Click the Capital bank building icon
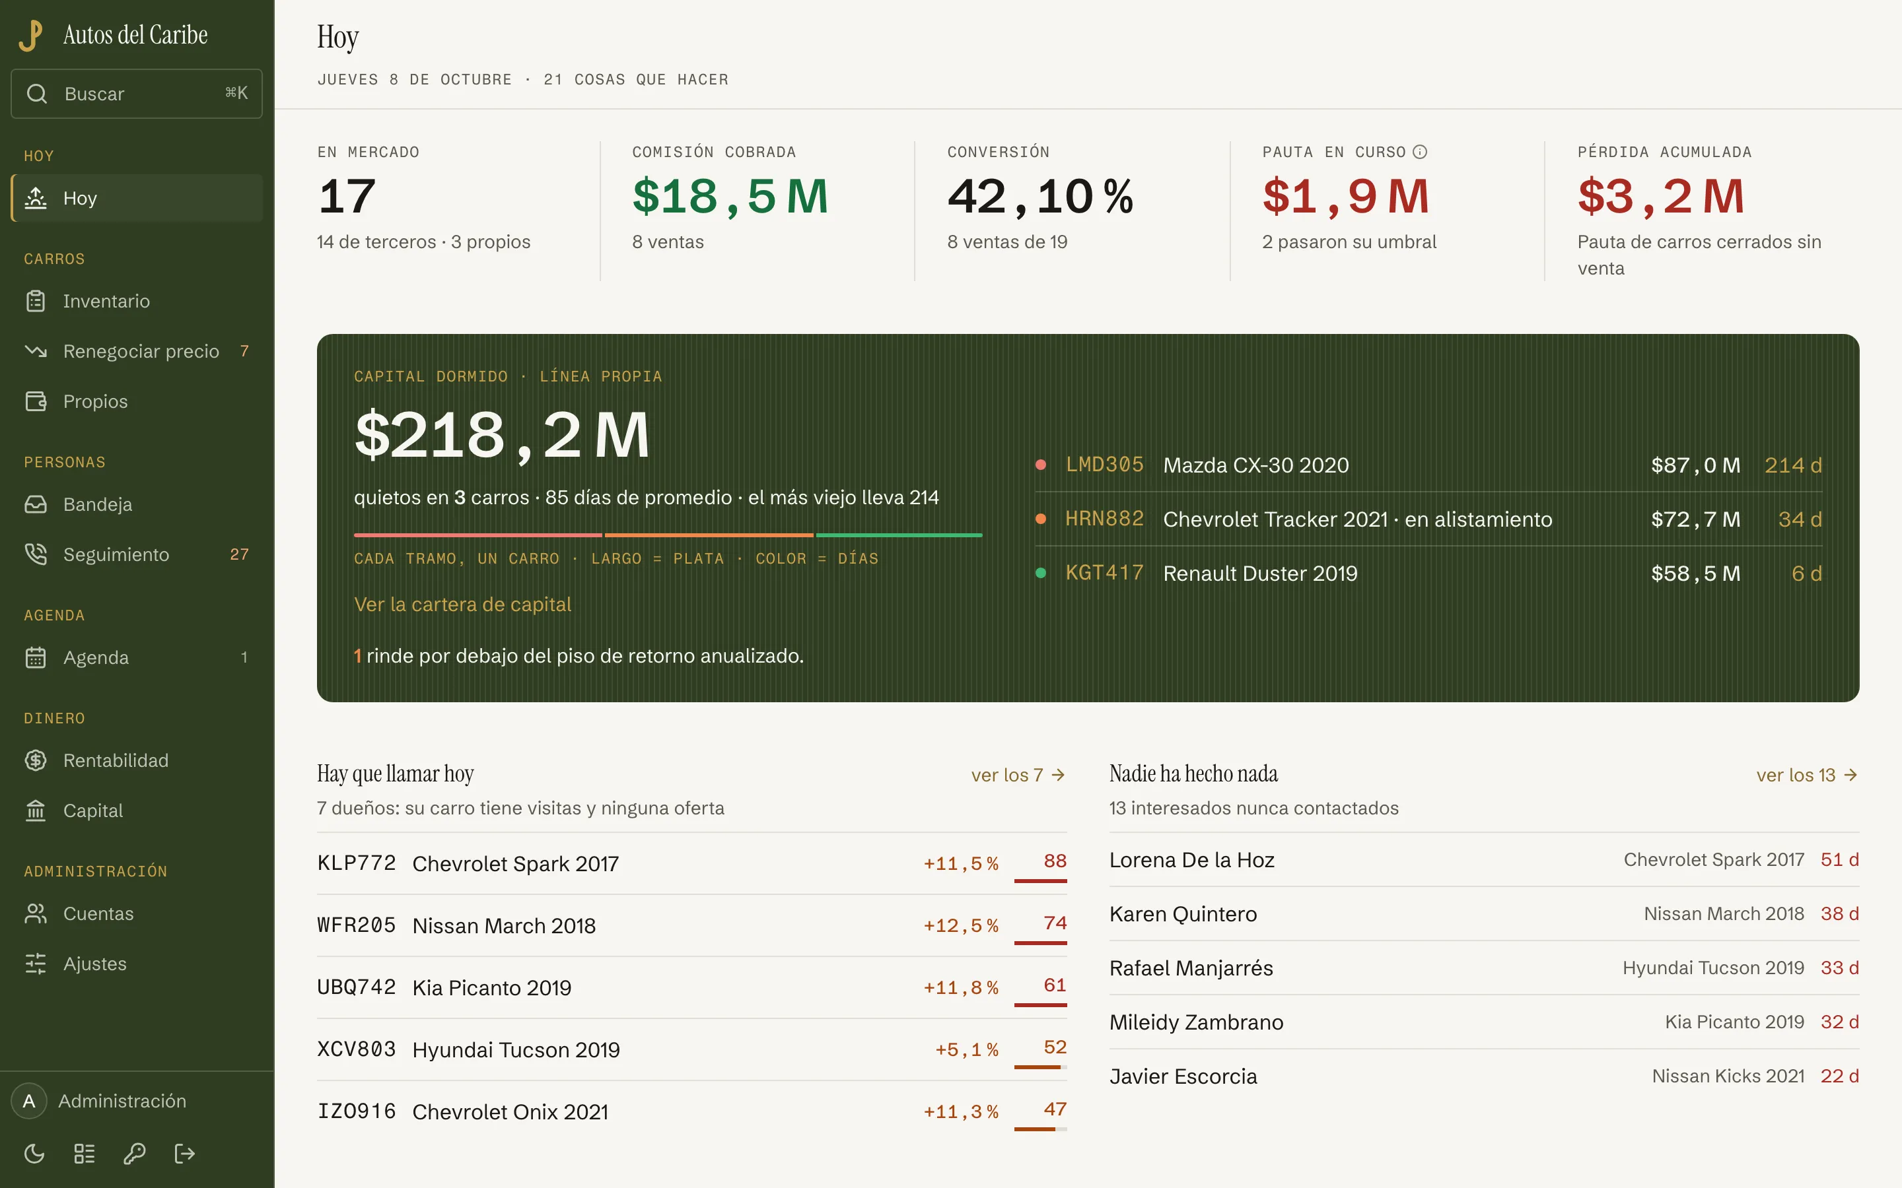 36,811
